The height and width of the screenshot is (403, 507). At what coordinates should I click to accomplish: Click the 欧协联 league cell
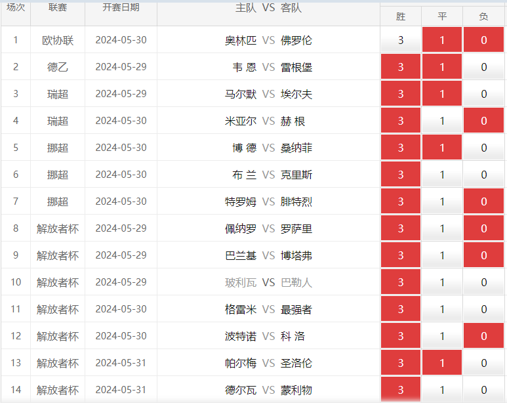coord(58,40)
